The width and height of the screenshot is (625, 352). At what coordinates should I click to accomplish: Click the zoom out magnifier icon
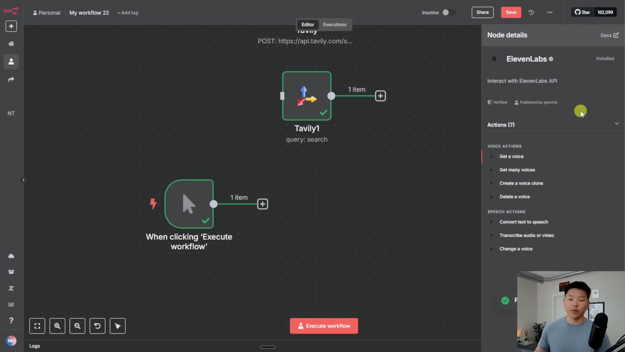pos(77,326)
